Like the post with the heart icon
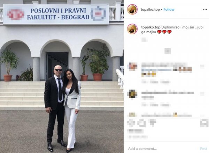The height and width of the screenshot is (153, 209). click(x=131, y=123)
